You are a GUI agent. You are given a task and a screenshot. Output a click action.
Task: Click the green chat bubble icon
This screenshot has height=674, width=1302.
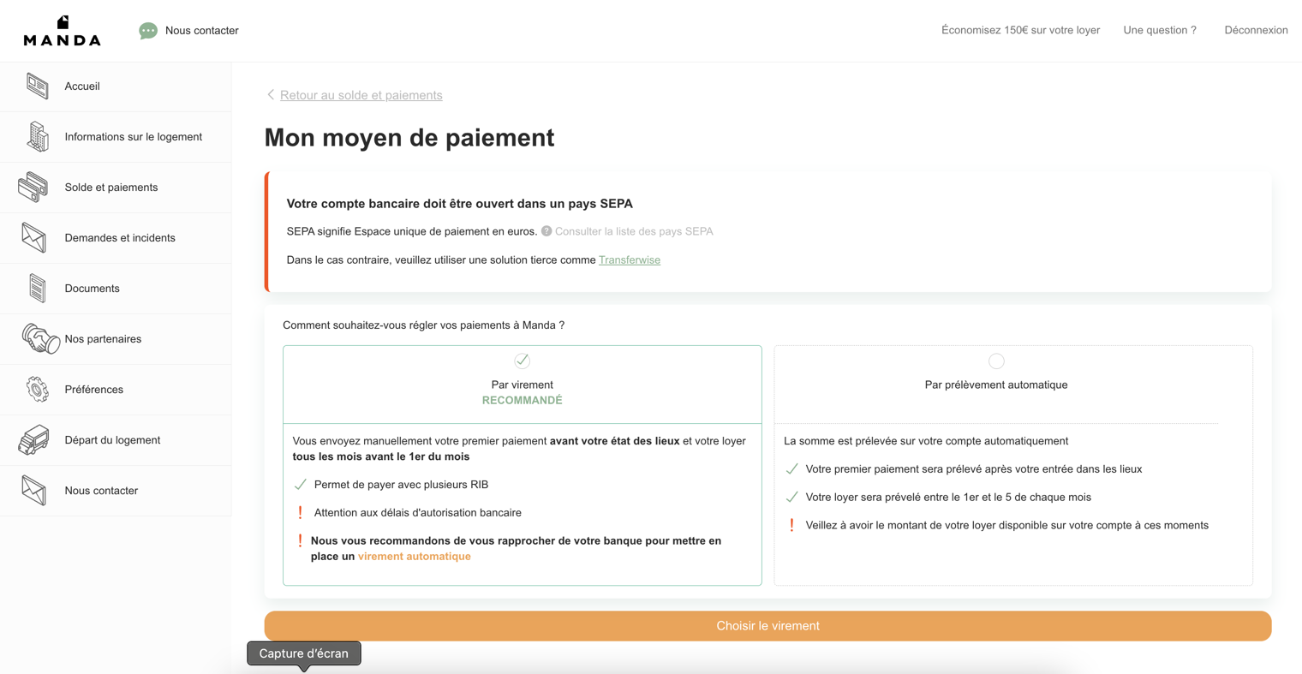coord(148,31)
